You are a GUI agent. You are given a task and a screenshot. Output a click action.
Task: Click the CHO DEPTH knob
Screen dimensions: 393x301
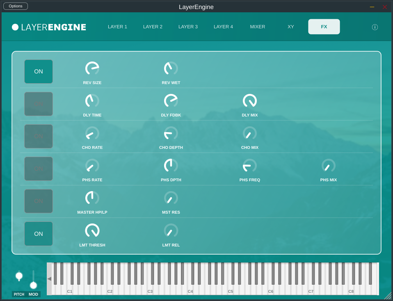171,133
